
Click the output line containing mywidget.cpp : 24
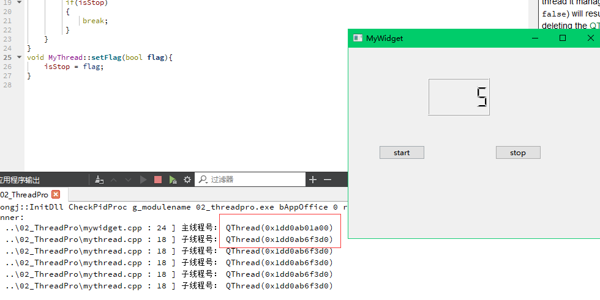[x=168, y=228]
